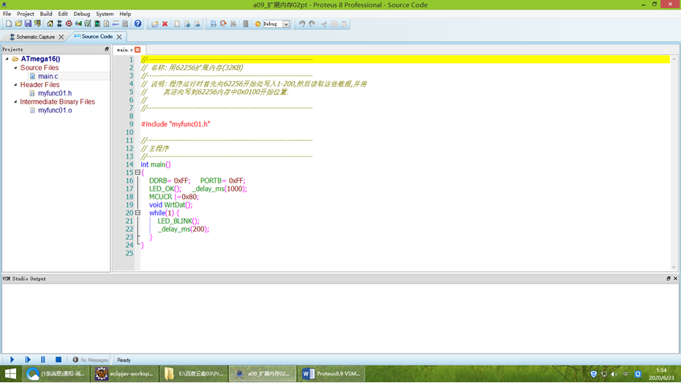The height and width of the screenshot is (383, 681).
Task: Click the blue Help question mark icon
Action: tap(138, 24)
